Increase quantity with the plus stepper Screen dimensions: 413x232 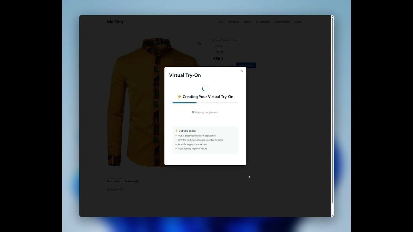pyautogui.click(x=229, y=65)
